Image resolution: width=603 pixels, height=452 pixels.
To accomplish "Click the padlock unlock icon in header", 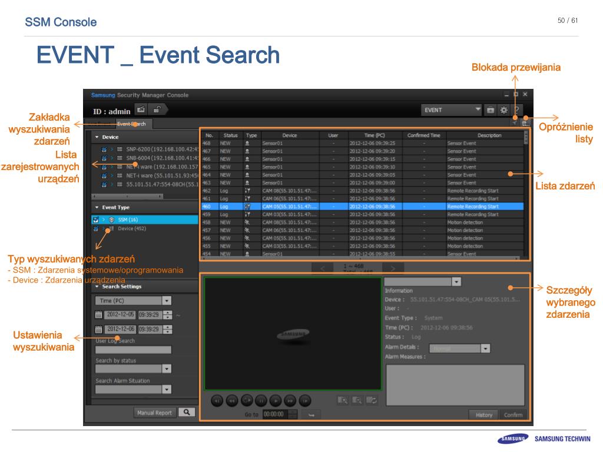I will tap(157, 110).
